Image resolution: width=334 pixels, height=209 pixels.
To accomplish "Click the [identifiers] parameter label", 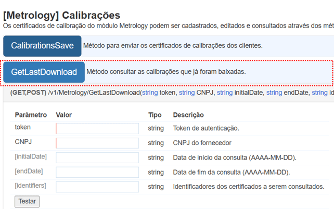I will [30, 186].
